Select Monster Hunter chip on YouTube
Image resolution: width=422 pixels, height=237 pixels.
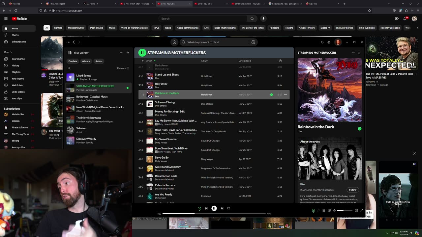tap(76, 28)
